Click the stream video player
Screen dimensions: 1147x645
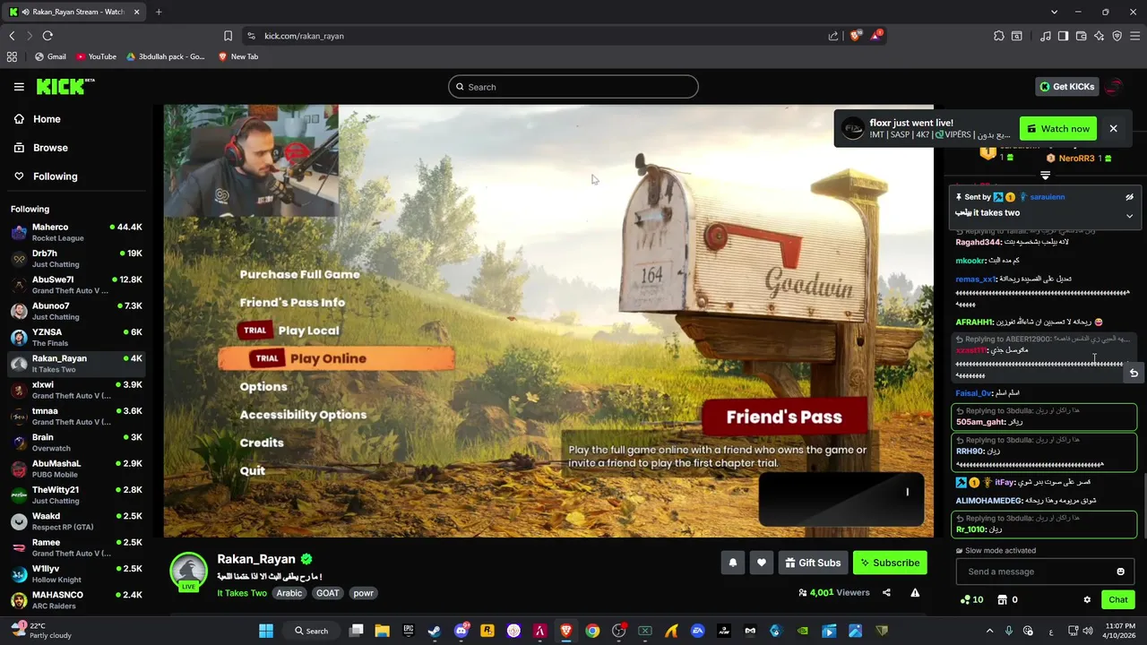(x=548, y=321)
